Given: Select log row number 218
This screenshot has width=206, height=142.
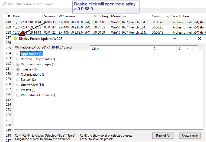Looking at the screenshot, I should [x=8, y=135].
